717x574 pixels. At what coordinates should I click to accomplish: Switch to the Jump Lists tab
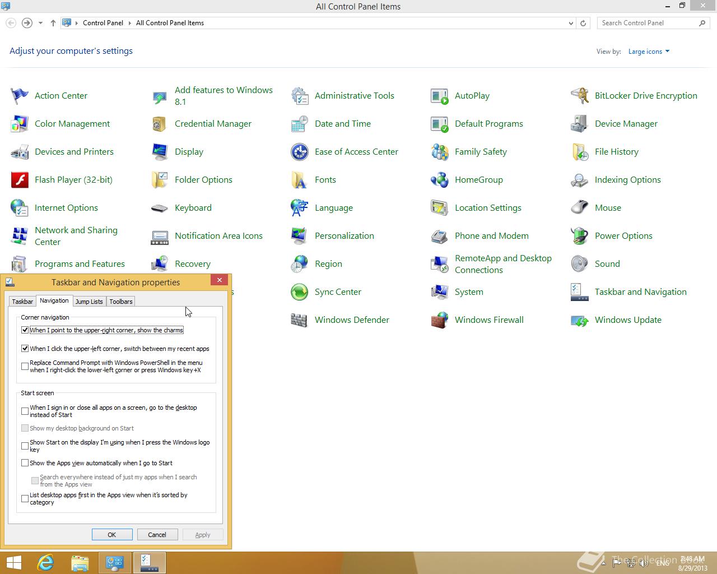coord(89,302)
